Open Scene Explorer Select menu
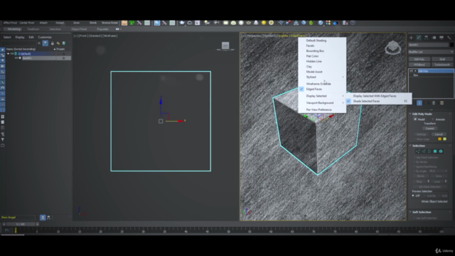Screen dimensions: 455x256 [7, 37]
